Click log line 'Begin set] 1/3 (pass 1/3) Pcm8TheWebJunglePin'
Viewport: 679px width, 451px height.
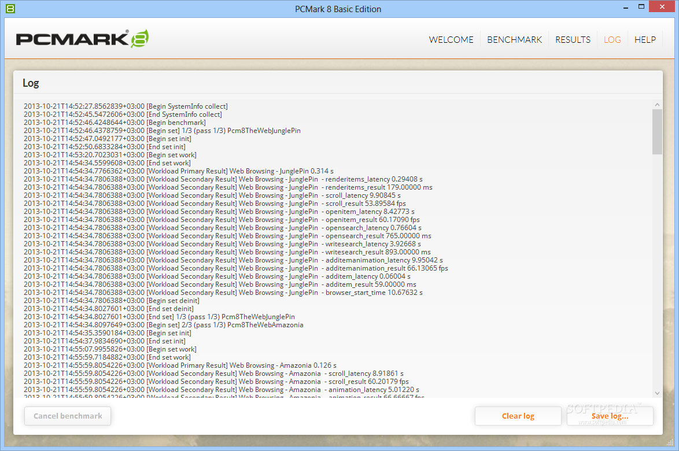[x=162, y=130]
